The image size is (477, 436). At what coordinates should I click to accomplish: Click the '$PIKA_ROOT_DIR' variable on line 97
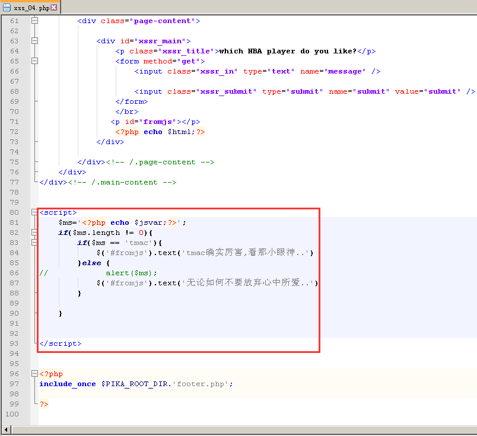[134, 384]
